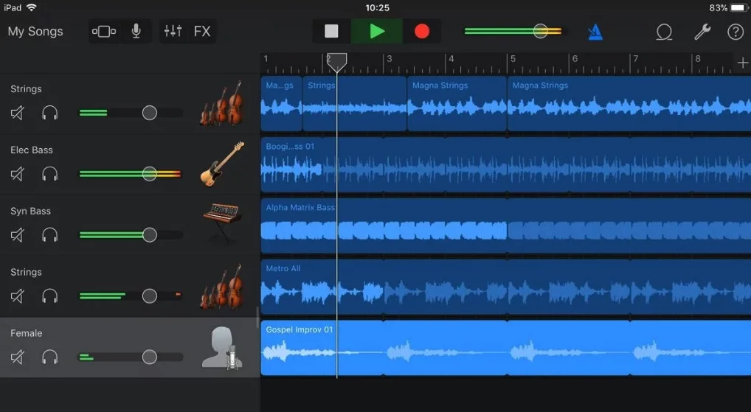Select Magna Strings region at bar 5
Screen dimensions: 751x412
tap(629, 103)
